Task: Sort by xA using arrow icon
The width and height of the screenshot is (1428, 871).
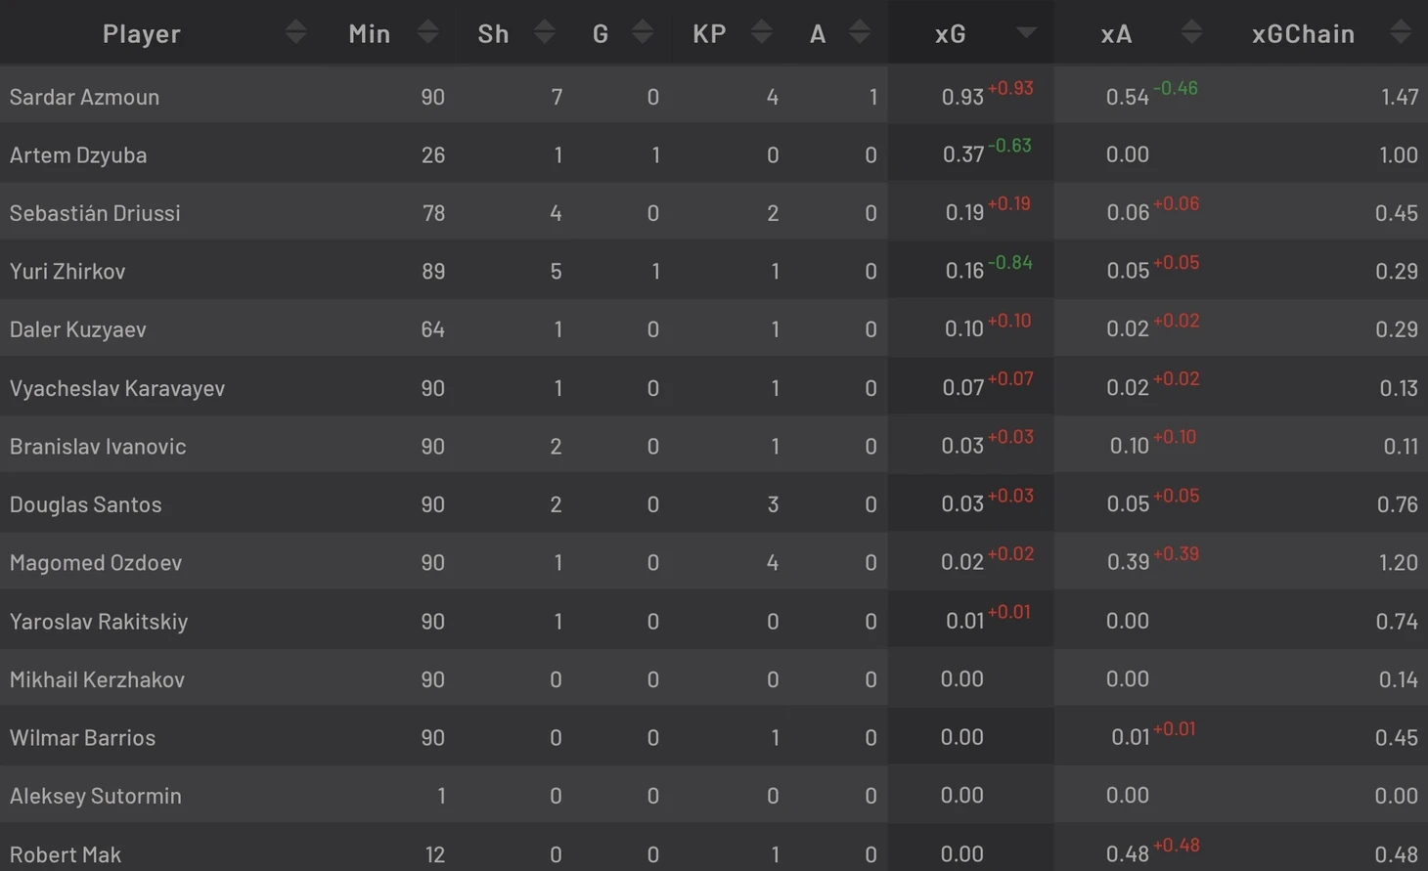Action: pos(1191,33)
